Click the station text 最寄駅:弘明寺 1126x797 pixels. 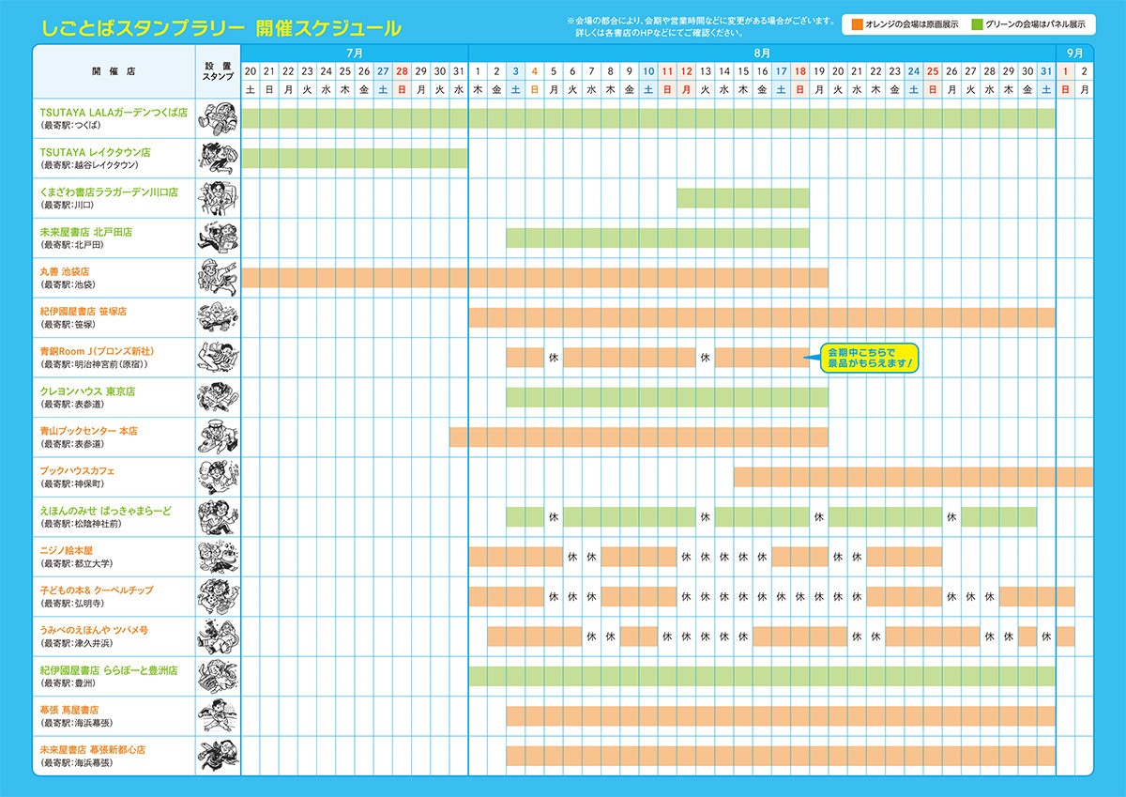click(x=71, y=604)
